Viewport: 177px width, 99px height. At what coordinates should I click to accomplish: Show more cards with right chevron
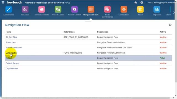coord(174,13)
